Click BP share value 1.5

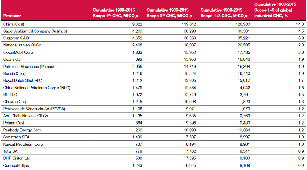pos(301,95)
